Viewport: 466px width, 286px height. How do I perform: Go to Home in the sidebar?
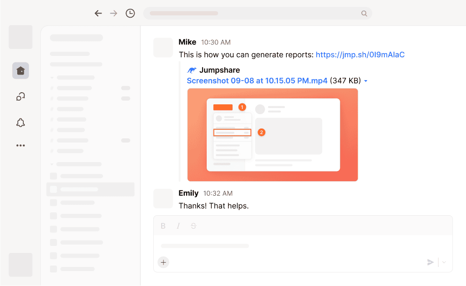[x=20, y=70]
